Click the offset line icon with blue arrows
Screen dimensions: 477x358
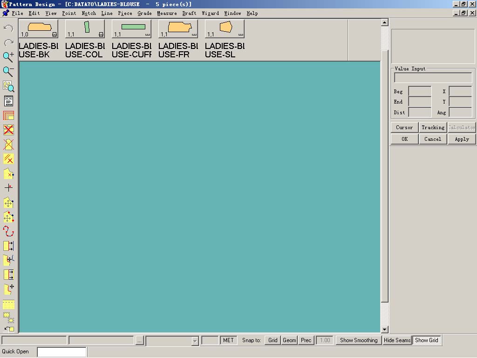[x=8, y=246]
